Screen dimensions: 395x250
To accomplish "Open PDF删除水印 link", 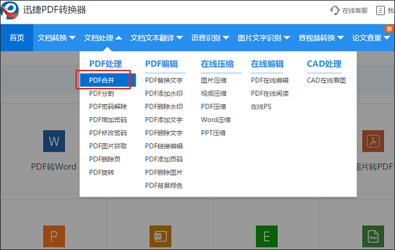I will [163, 107].
